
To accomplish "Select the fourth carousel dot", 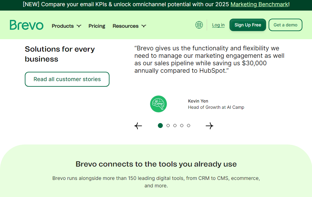I will (x=182, y=126).
